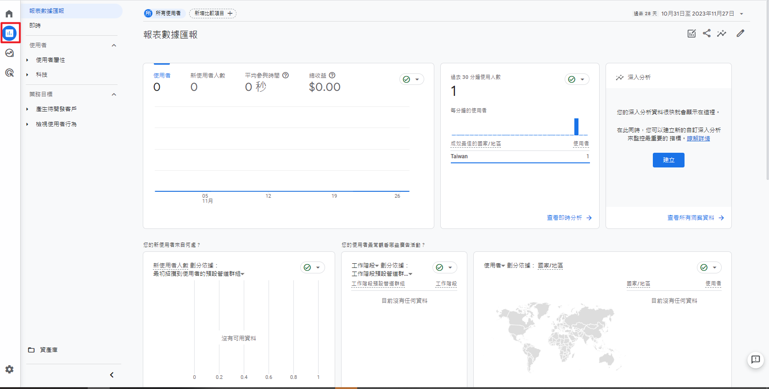Open status dropdown on country map card
The height and width of the screenshot is (389, 769).
coord(709,267)
